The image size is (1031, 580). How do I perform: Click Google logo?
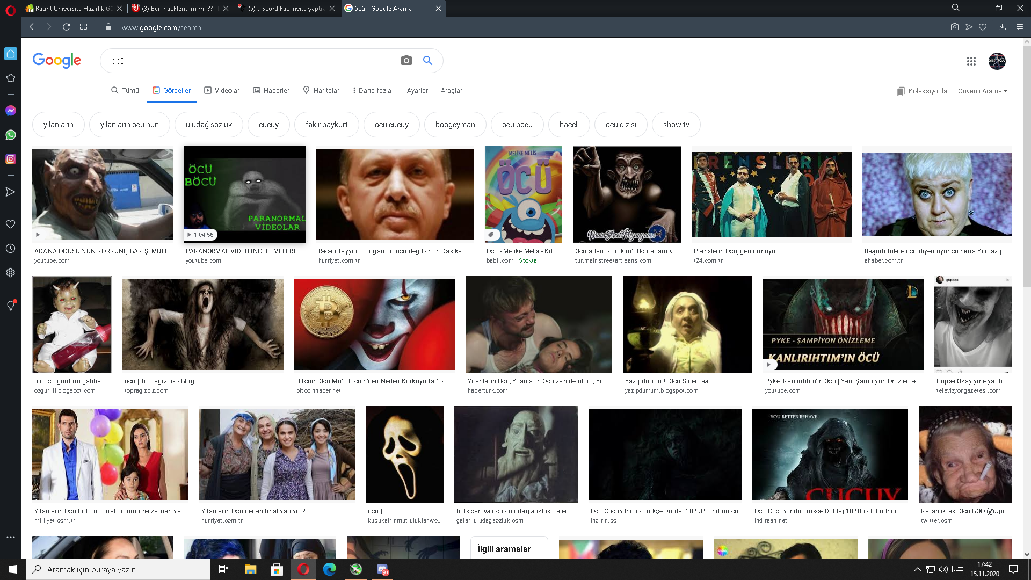point(57,61)
